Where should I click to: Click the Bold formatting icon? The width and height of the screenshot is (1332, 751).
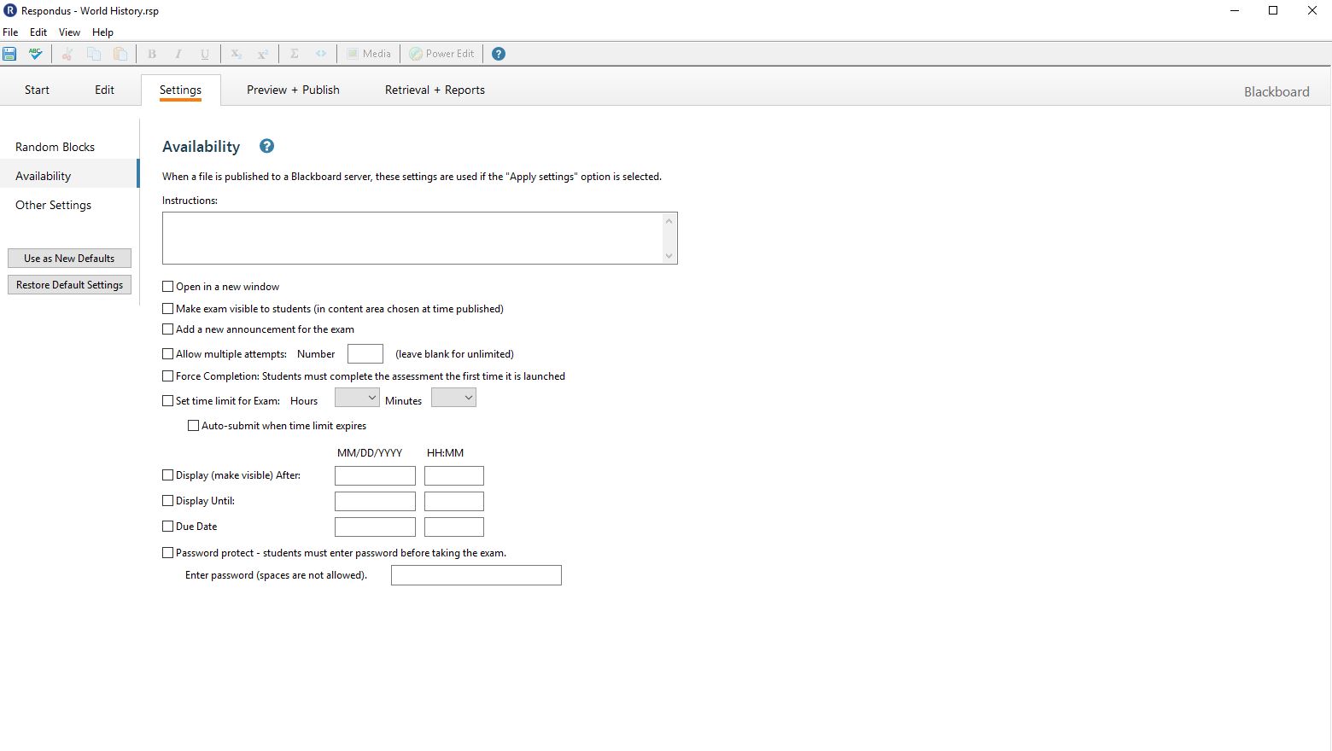[152, 54]
